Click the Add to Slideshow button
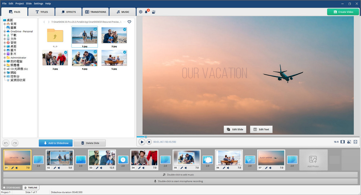361x195 pixels. tap(56, 143)
